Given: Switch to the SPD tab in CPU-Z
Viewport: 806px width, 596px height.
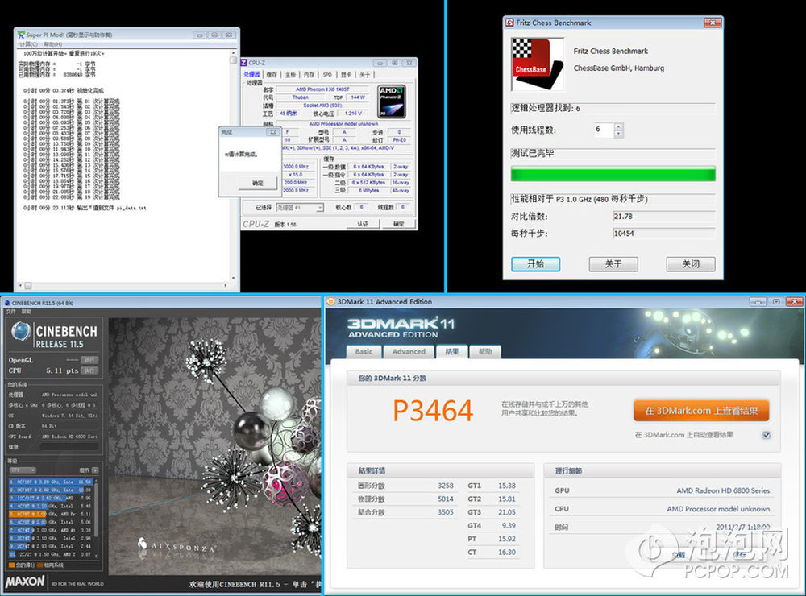Looking at the screenshot, I should (327, 74).
